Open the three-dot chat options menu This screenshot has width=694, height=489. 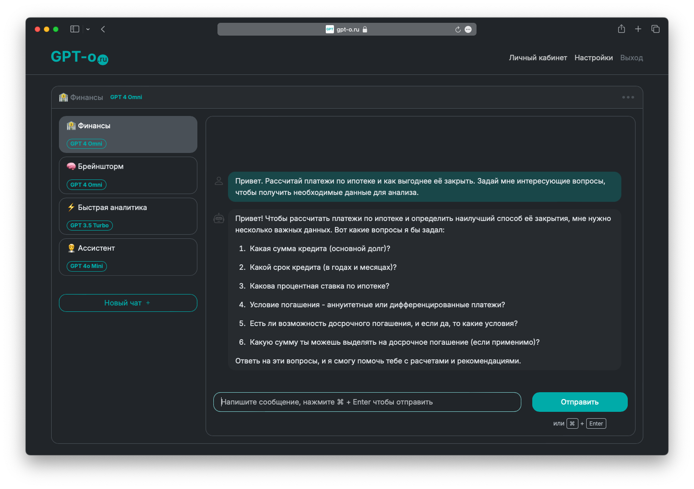pyautogui.click(x=628, y=97)
